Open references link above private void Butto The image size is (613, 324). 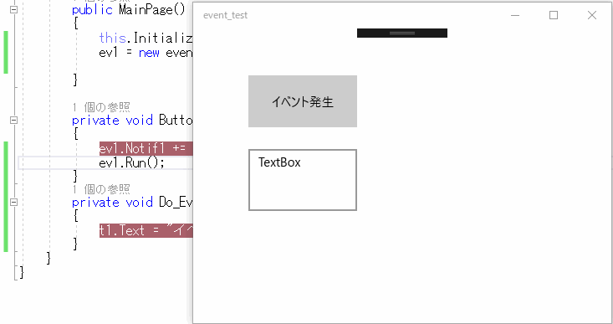point(101,107)
